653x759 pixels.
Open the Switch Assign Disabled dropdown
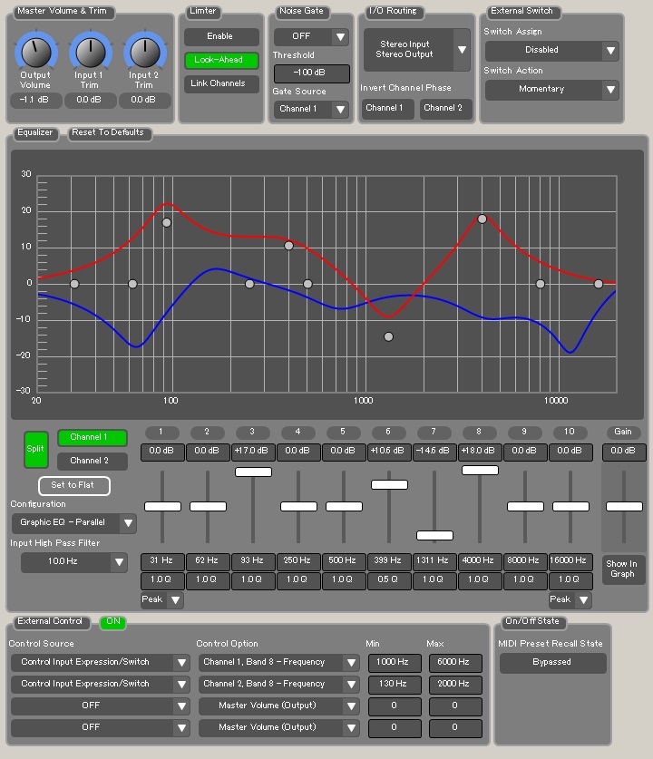(551, 51)
